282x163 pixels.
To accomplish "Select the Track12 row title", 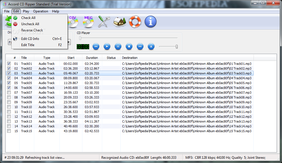I will [x=26, y=117].
